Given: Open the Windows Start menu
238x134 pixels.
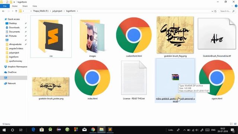Looking at the screenshot, I should (4, 130).
